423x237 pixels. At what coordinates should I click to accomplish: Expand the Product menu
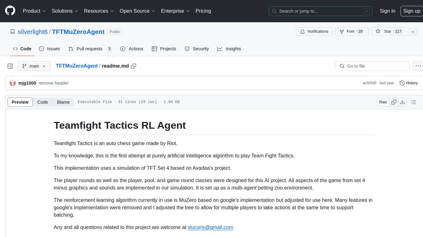(x=34, y=11)
